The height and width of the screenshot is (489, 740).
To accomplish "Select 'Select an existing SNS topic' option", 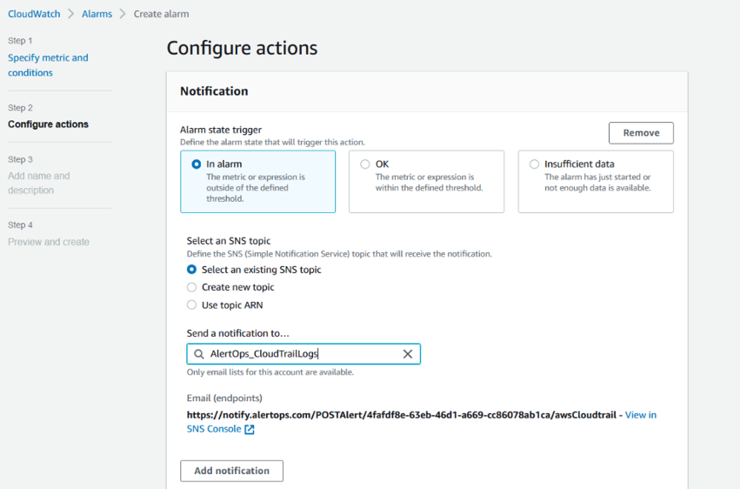I will 192,270.
